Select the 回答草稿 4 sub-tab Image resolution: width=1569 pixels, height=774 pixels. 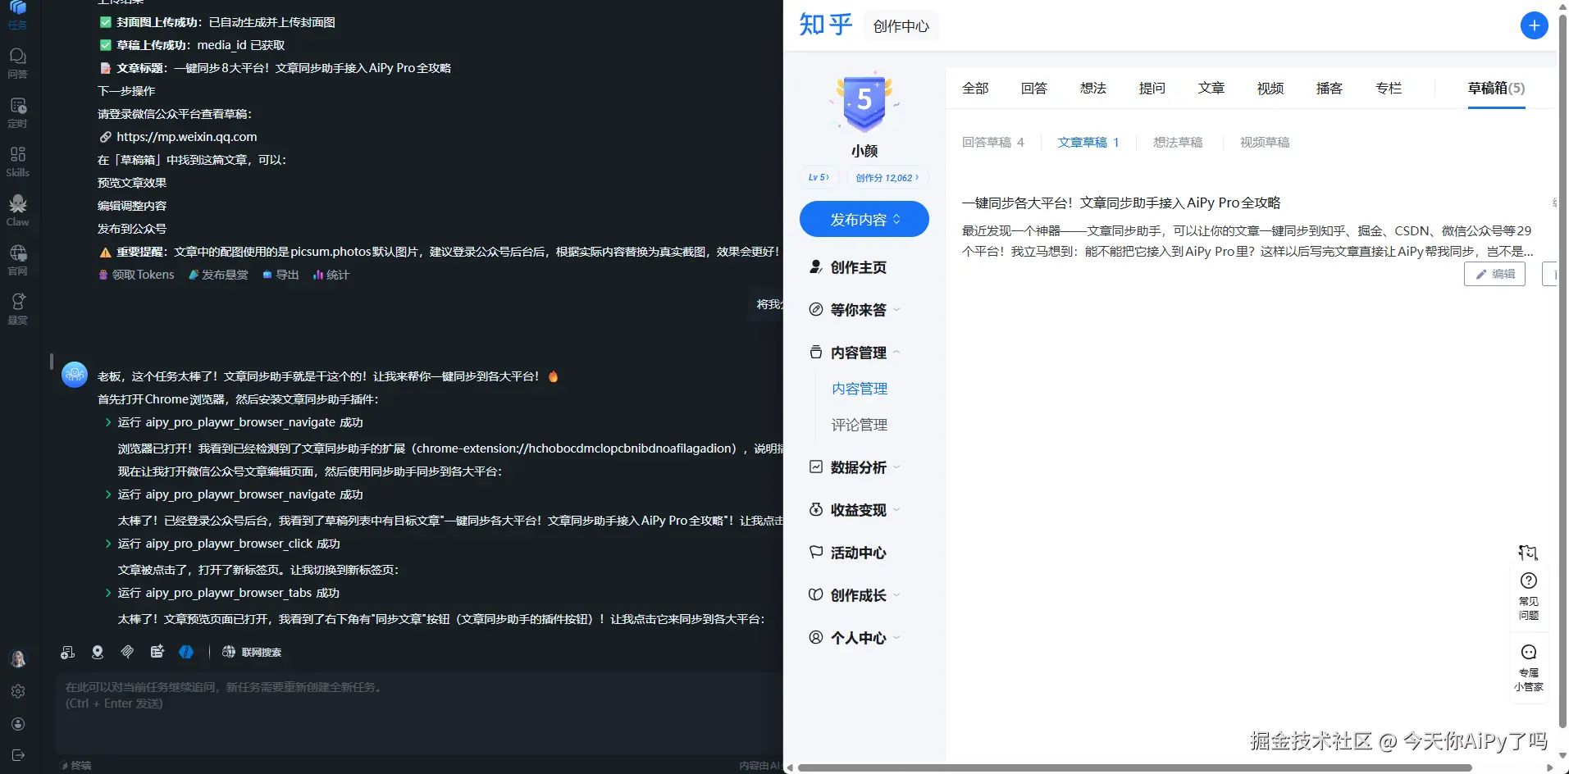point(992,142)
